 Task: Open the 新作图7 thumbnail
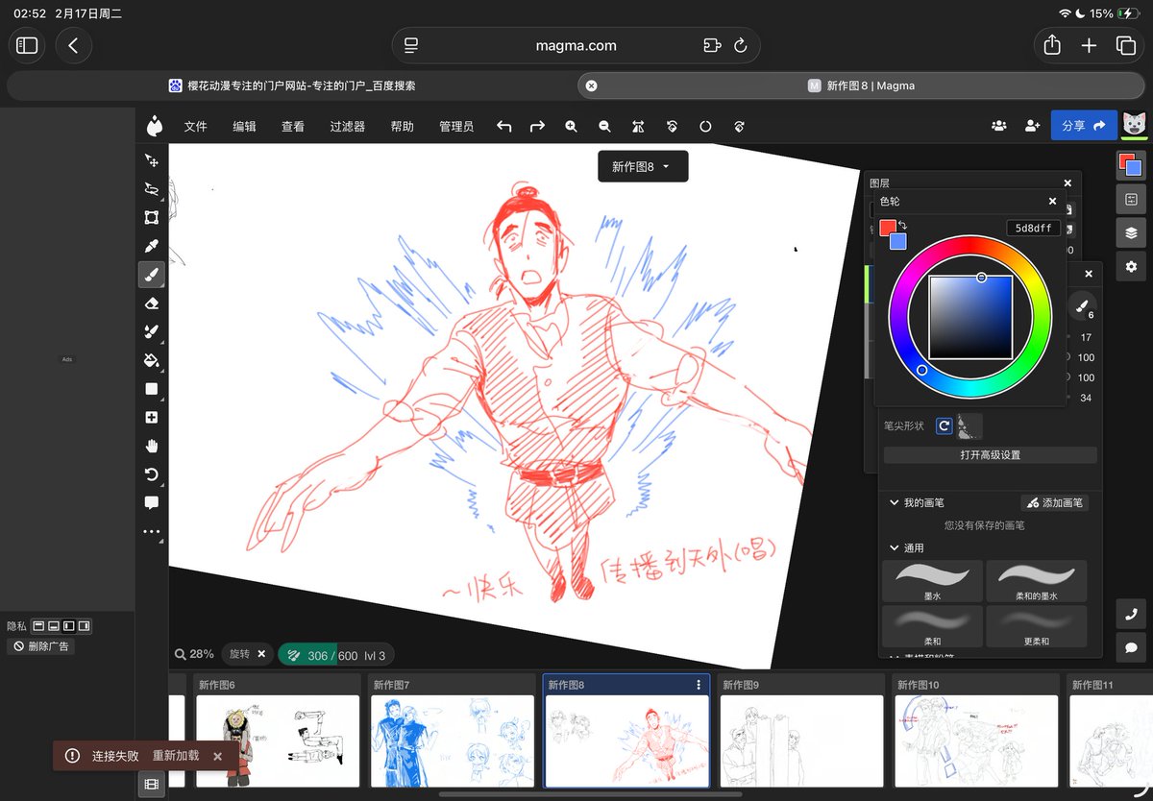(453, 741)
